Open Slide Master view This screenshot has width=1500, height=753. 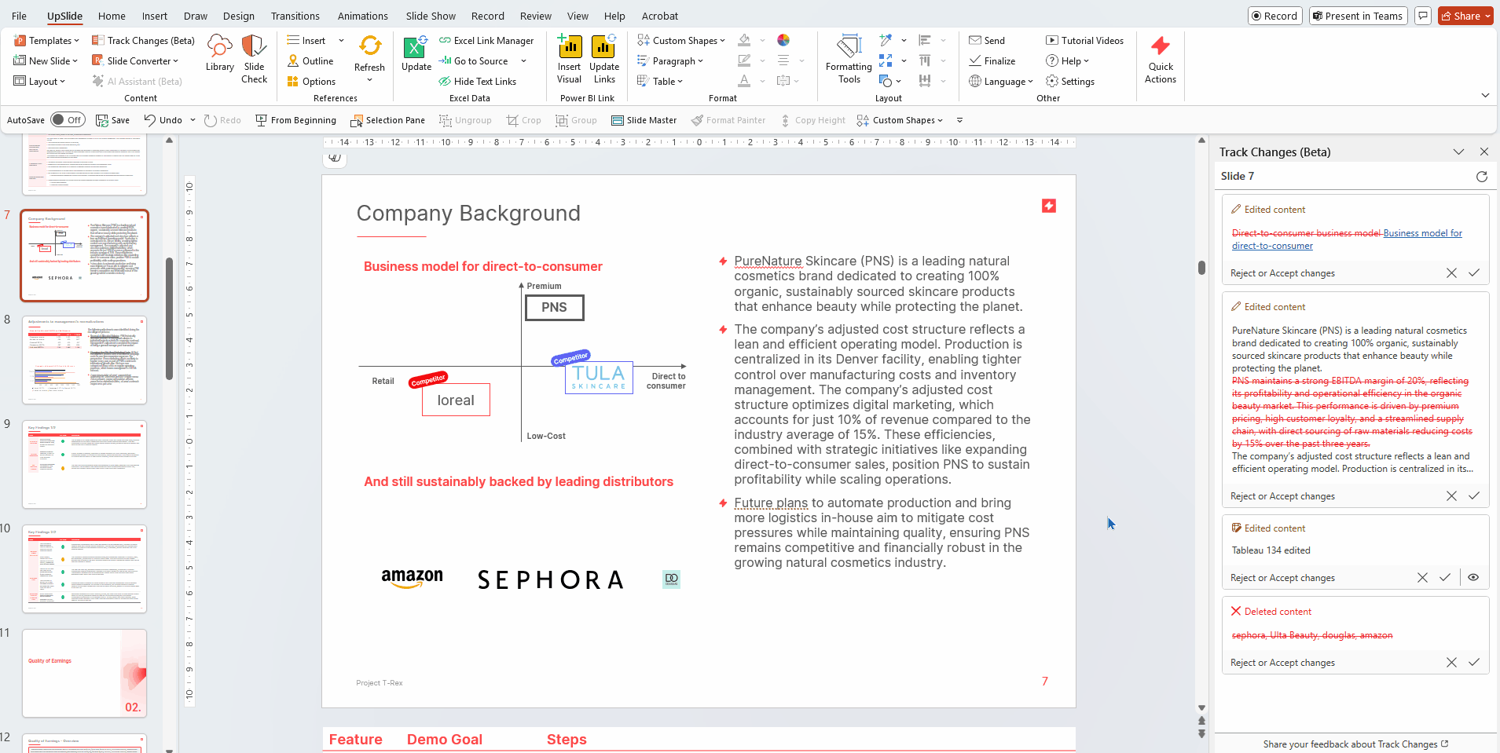[x=644, y=120]
